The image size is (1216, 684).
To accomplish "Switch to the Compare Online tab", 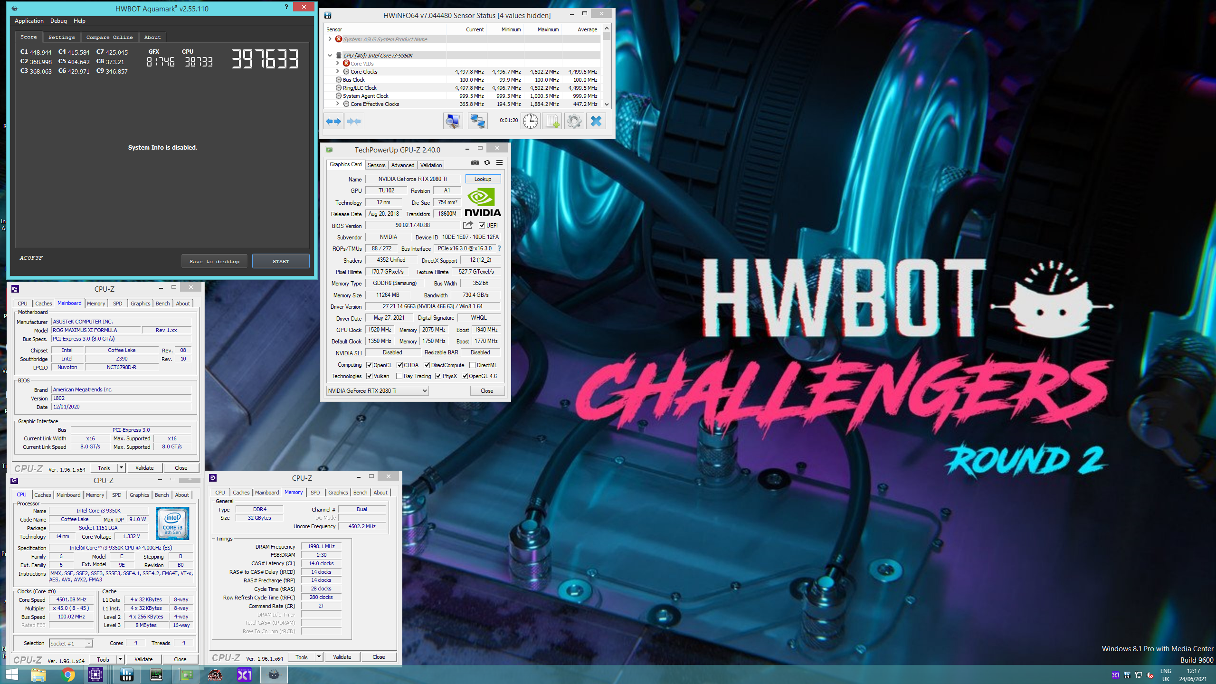I will (x=109, y=37).
